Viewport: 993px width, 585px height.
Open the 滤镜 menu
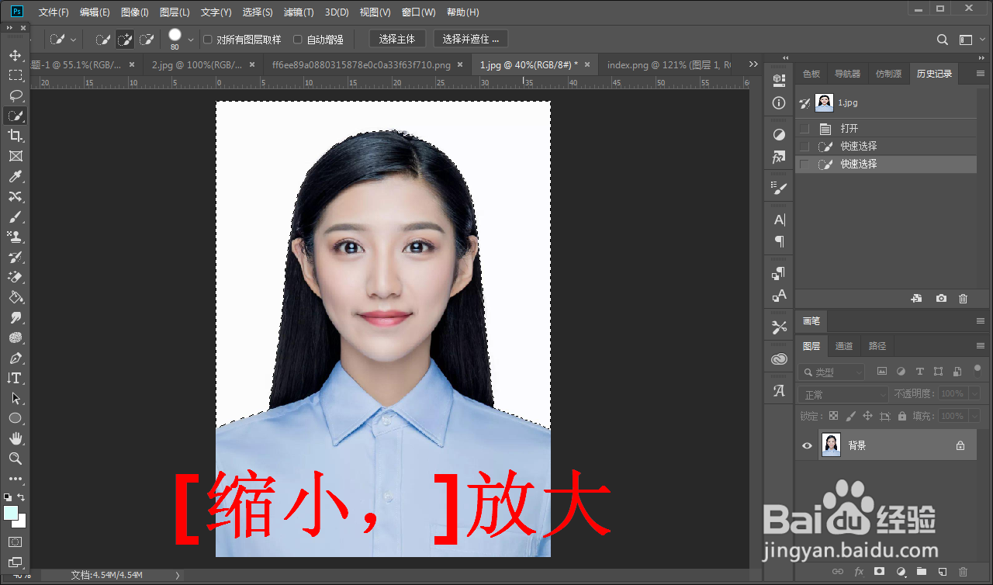click(298, 12)
